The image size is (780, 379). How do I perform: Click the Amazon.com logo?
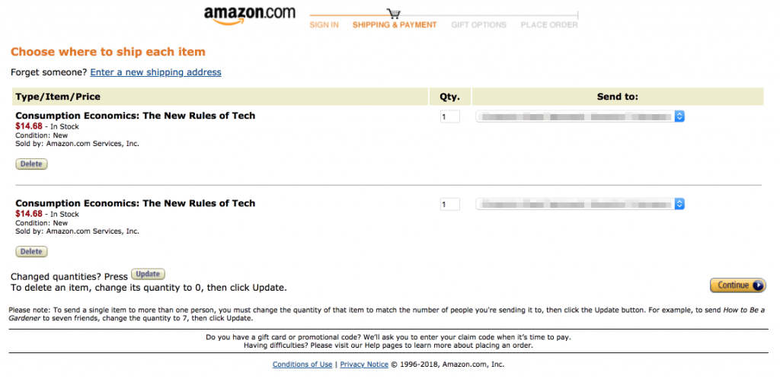click(249, 15)
